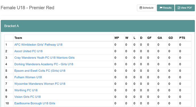Click the flag icon on Results button
The width and height of the screenshot is (196, 107).
pyautogui.click(x=161, y=8)
